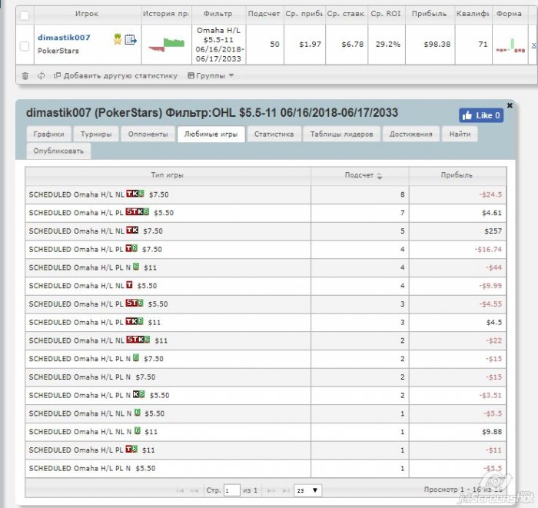Expand the Группы dropdown
Screen dimensions: 538x508
pos(211,75)
